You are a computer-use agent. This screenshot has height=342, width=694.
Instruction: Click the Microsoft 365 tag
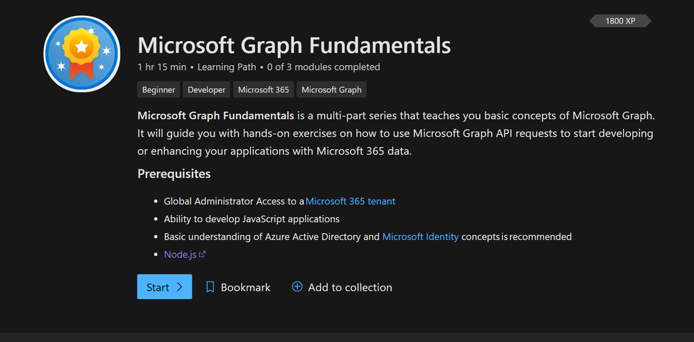pyautogui.click(x=263, y=89)
